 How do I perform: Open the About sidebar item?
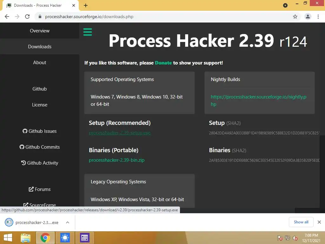tap(40, 63)
